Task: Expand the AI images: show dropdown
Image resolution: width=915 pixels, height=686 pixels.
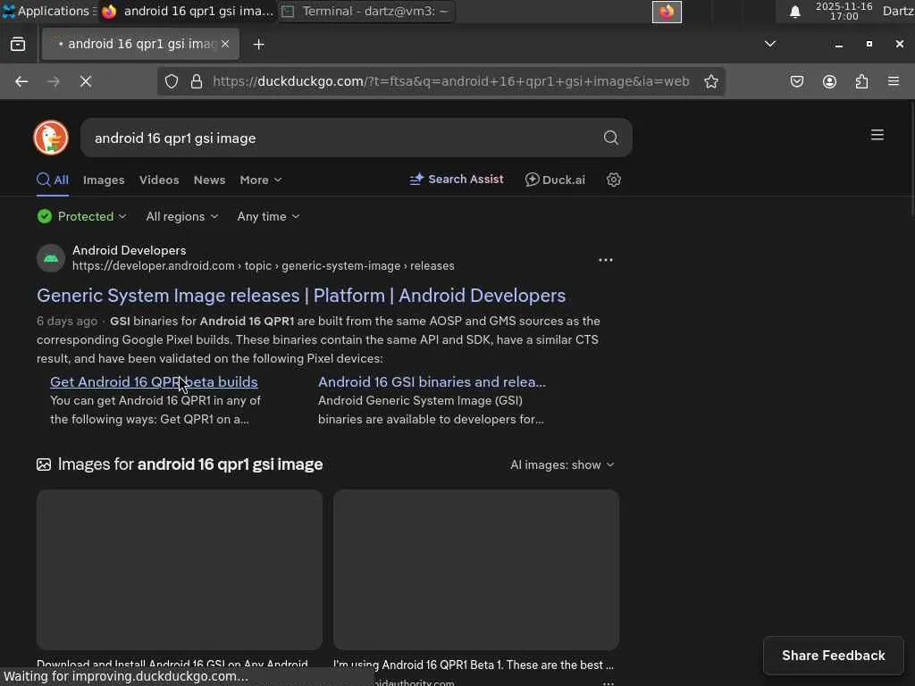Action: pyautogui.click(x=563, y=464)
